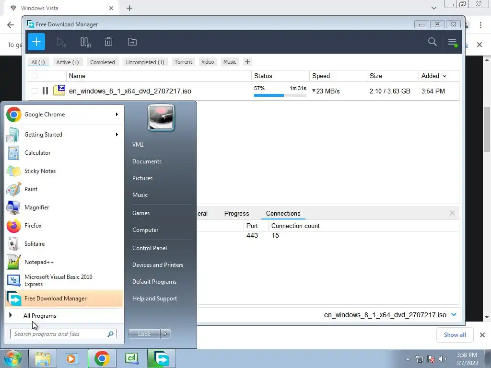Launch Notepad++ from the Start menu
The image size is (491, 368).
[x=64, y=262]
